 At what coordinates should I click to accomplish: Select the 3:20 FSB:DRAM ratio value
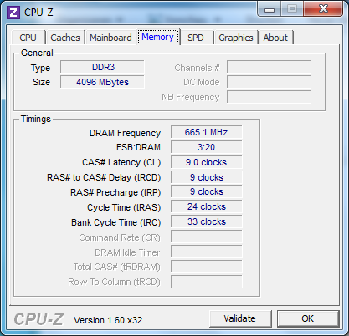pyautogui.click(x=207, y=147)
